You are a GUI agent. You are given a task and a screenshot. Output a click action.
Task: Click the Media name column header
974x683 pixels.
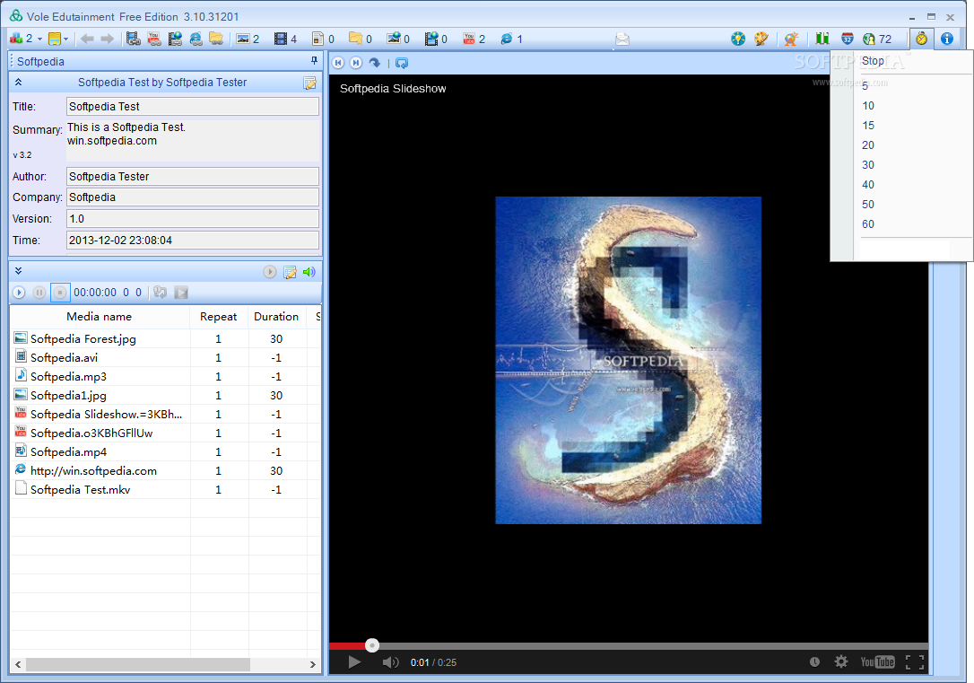100,316
